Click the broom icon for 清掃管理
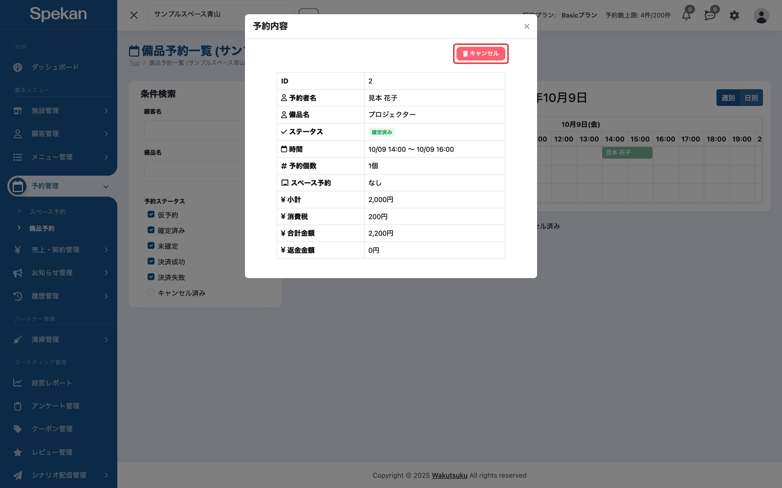Screen dimensions: 782x488 click(x=18, y=340)
